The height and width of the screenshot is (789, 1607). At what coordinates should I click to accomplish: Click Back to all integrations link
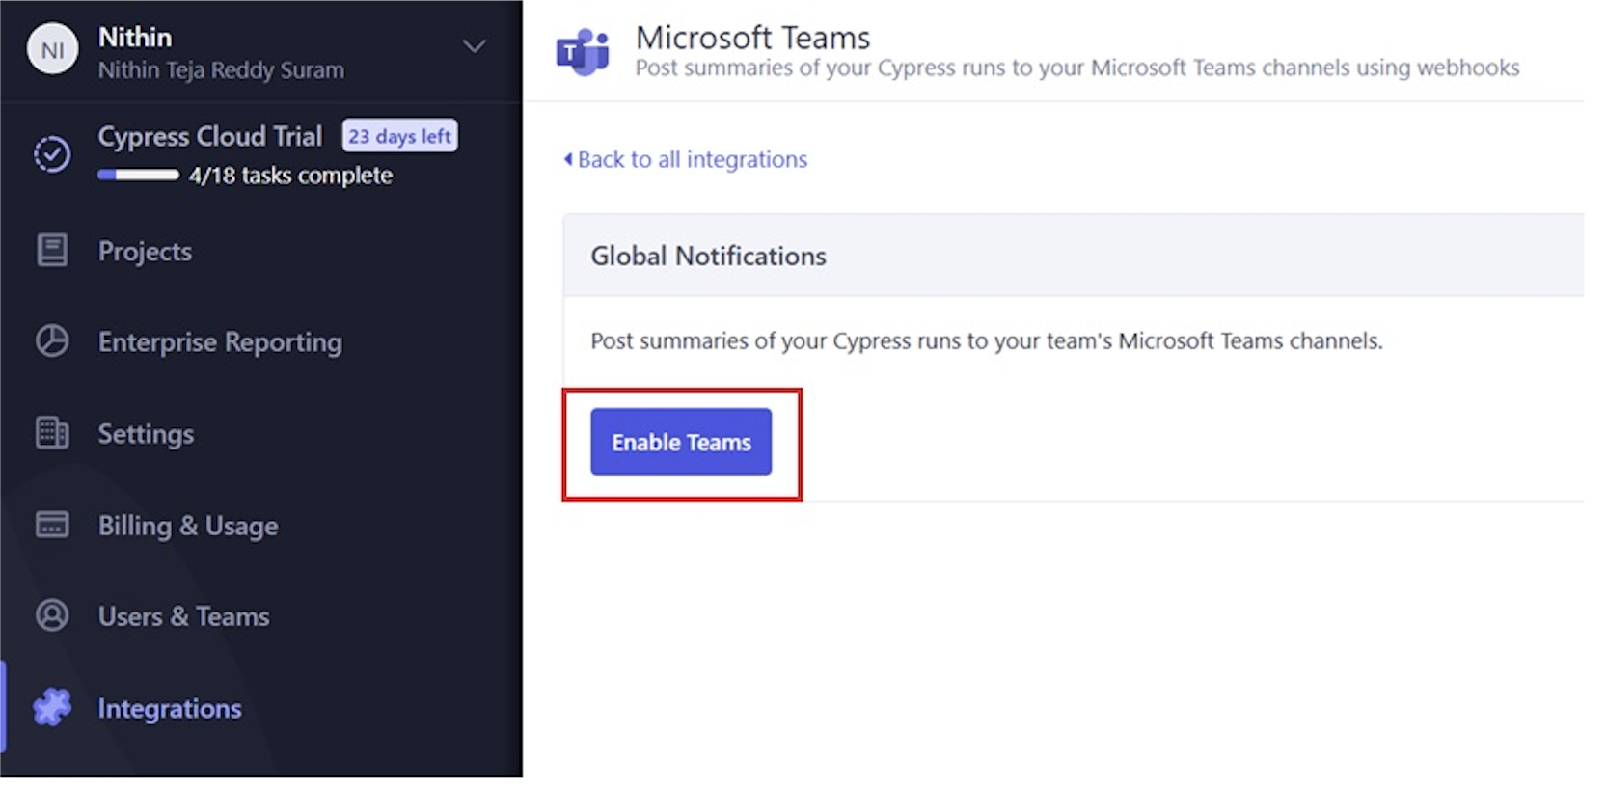point(686,159)
